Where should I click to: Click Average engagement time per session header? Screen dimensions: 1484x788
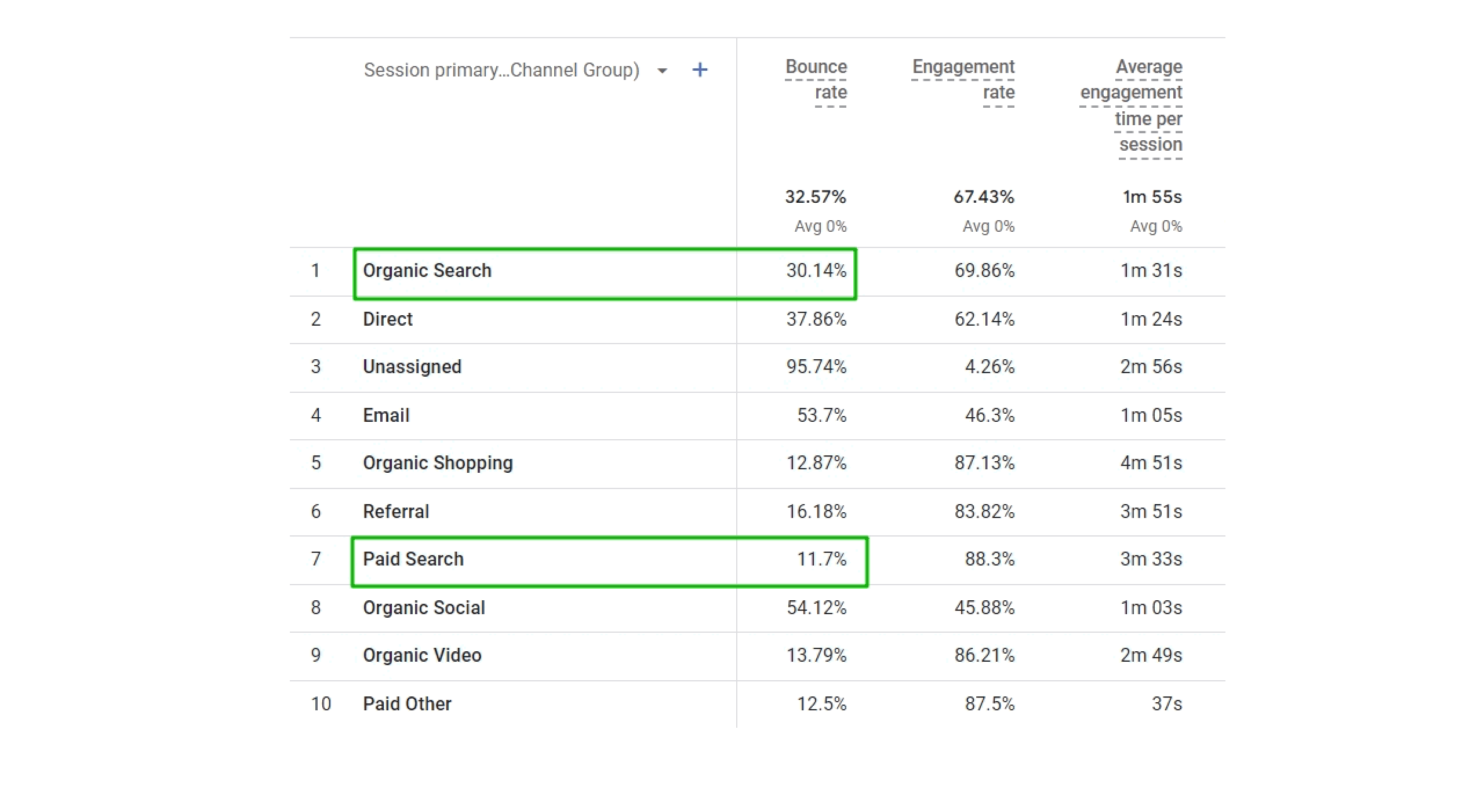pyautogui.click(x=1131, y=105)
